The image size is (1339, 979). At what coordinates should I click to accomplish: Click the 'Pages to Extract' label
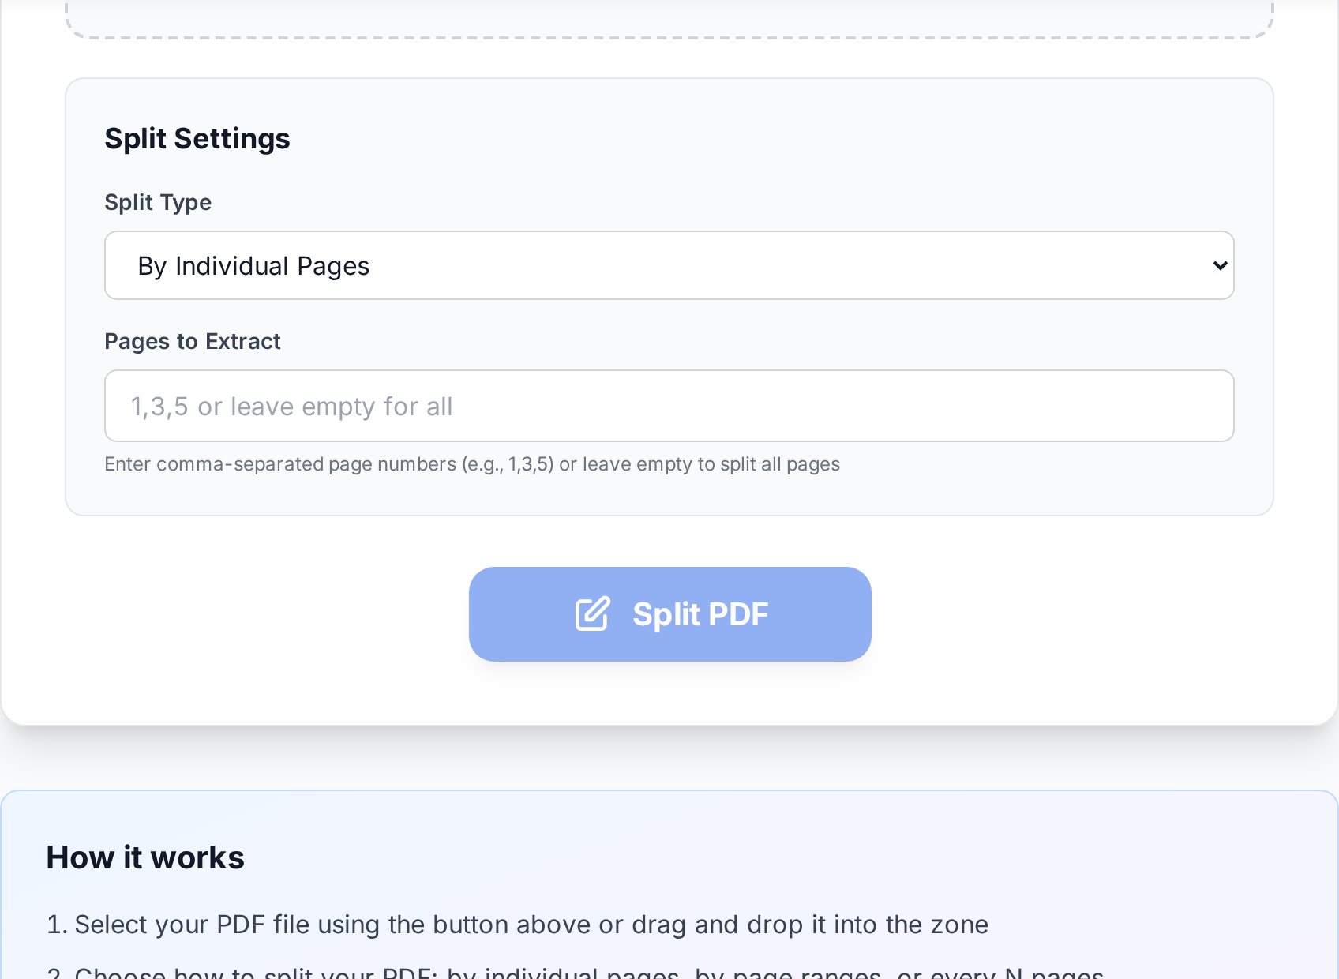(193, 341)
